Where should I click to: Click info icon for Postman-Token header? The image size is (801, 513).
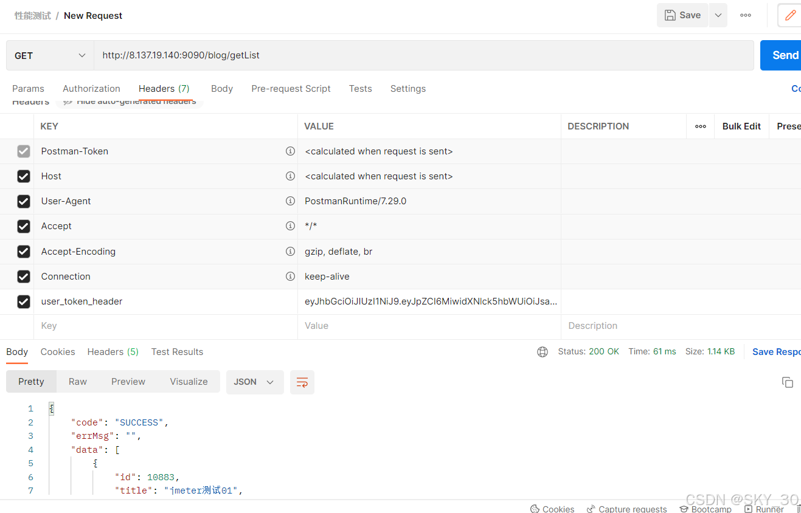(290, 151)
